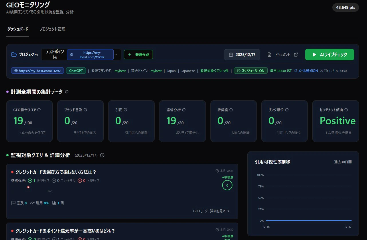Click the info icon for リンク順位
The height and width of the screenshot is (240, 367).
coord(287,110)
